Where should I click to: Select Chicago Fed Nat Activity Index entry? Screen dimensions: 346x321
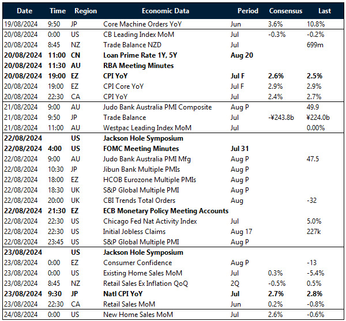(x=150, y=221)
